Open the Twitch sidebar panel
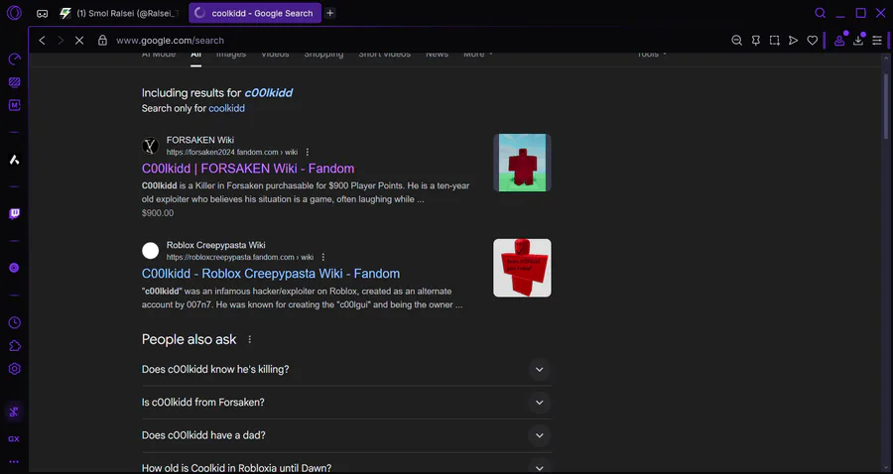The width and height of the screenshot is (893, 474). (14, 214)
